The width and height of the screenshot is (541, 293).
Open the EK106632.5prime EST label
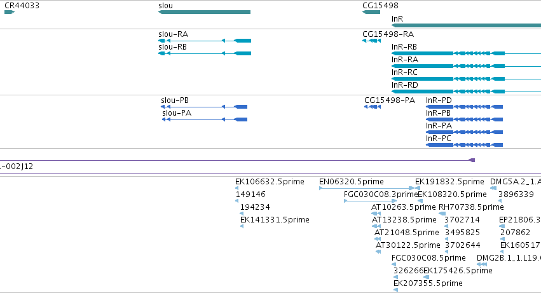point(270,182)
